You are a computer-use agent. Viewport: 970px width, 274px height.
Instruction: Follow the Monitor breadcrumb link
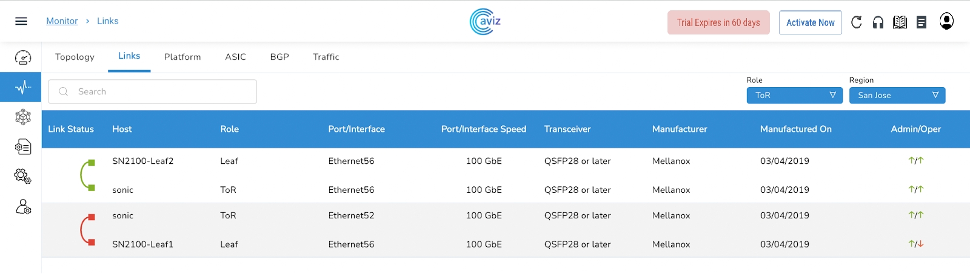62,21
